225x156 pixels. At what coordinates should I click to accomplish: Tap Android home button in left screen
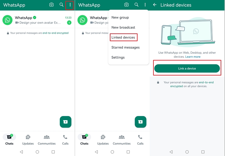point(37,152)
